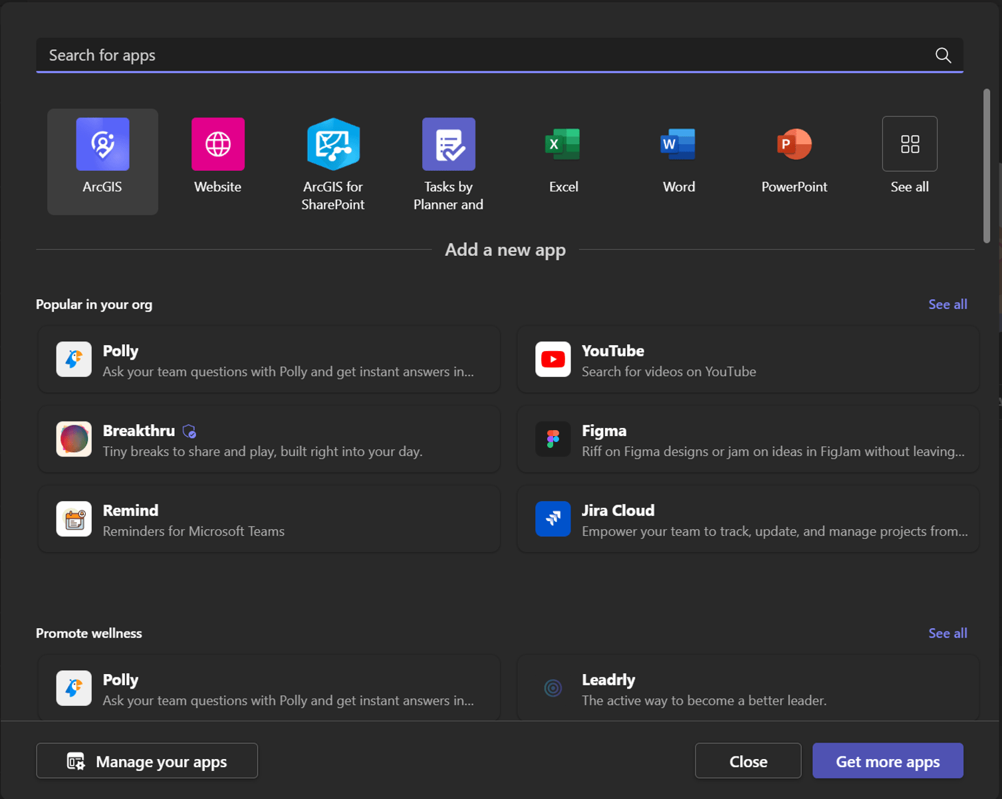Click the search magnifier icon
This screenshot has width=1002, height=799.
click(943, 55)
